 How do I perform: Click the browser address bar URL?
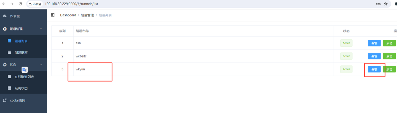click(x=72, y=4)
